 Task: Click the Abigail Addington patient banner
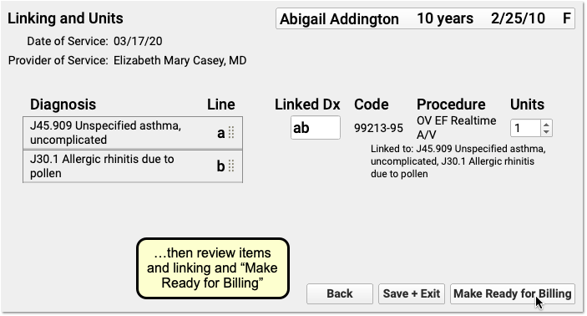[425, 18]
